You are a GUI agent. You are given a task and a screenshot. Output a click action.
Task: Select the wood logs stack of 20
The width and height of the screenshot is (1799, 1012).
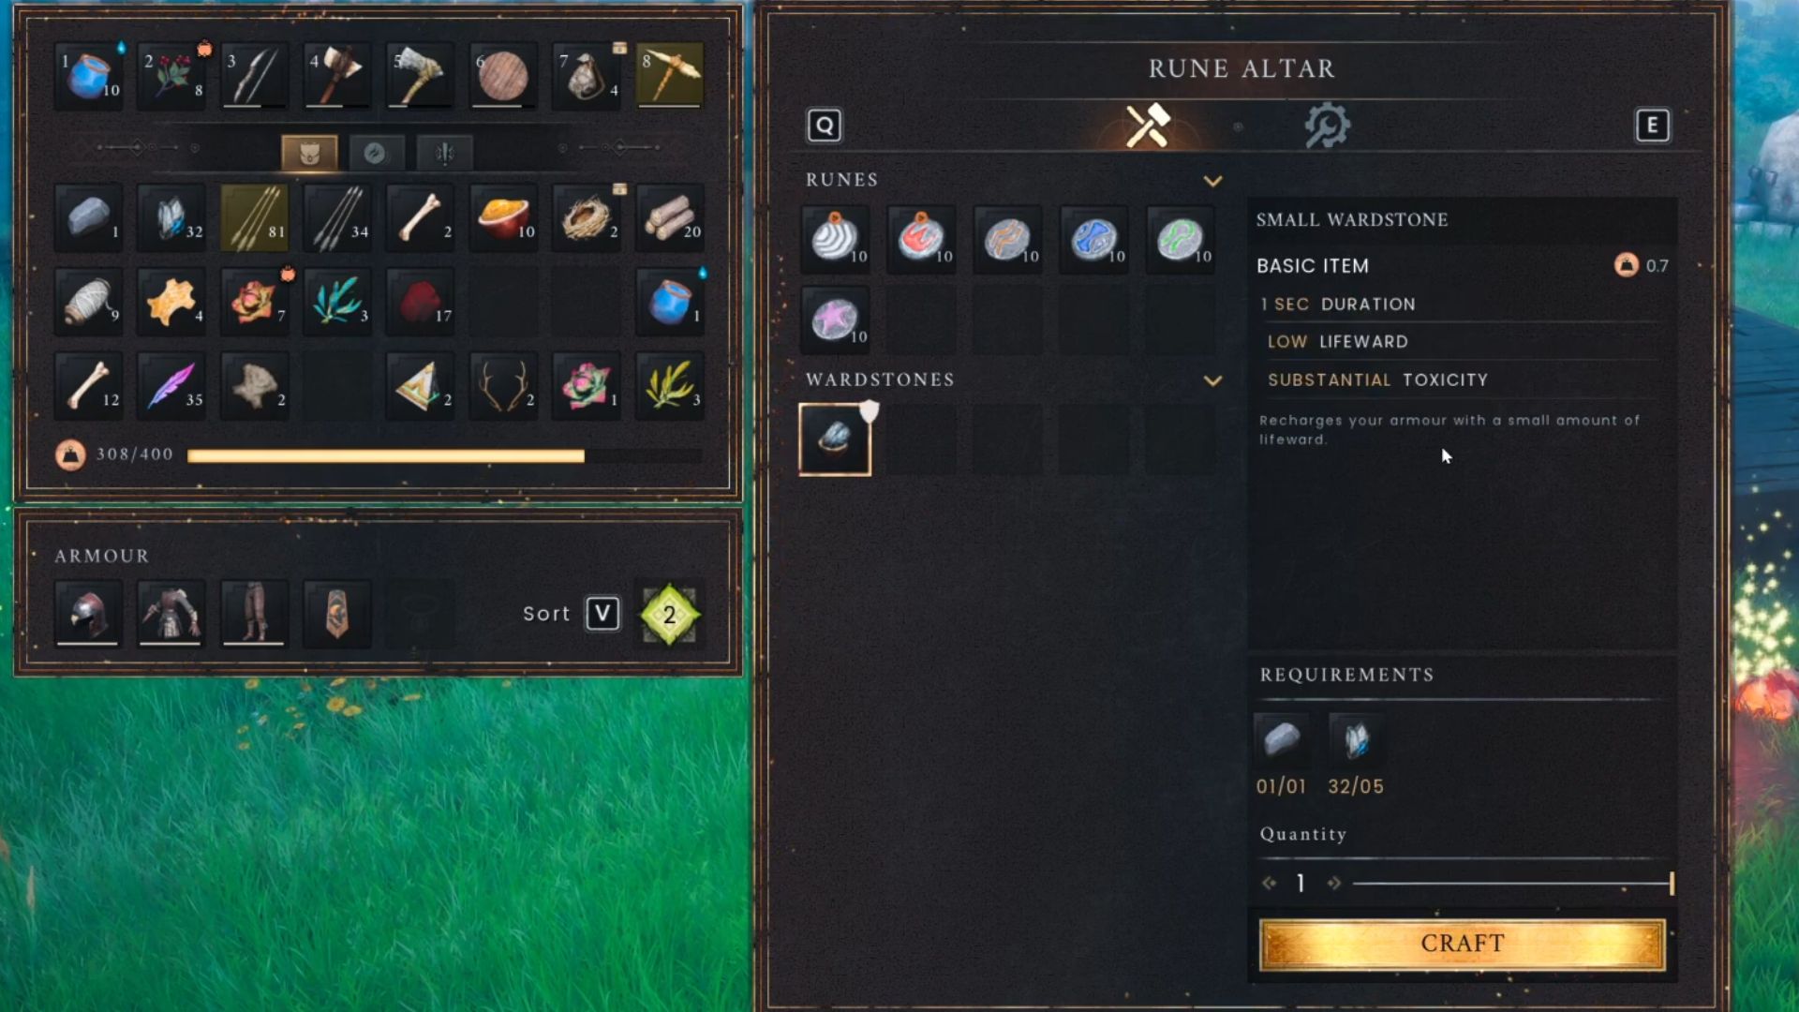coord(669,217)
